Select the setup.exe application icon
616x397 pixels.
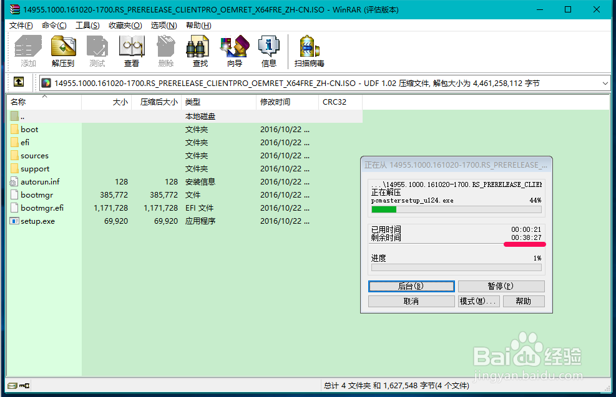(x=14, y=221)
